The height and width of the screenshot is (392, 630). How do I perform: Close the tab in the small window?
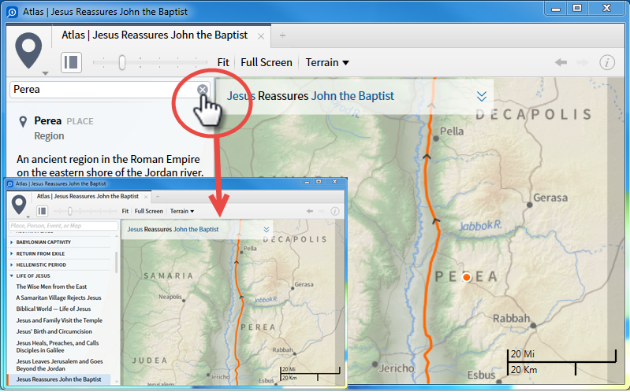(146, 197)
